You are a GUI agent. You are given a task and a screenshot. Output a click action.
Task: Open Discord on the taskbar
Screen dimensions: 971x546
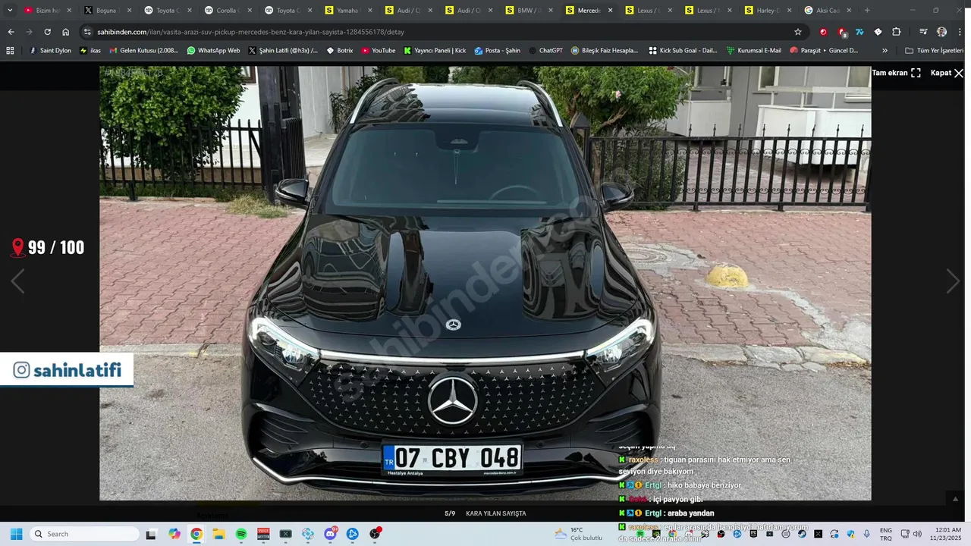pos(331,534)
